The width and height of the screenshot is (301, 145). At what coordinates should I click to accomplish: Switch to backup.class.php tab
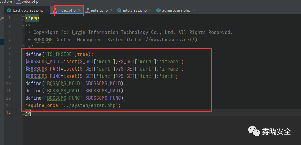tap(27, 10)
